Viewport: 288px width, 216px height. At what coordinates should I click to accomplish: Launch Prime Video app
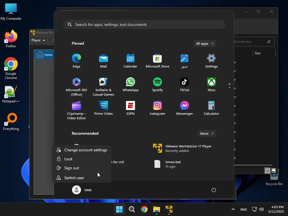[103, 108]
